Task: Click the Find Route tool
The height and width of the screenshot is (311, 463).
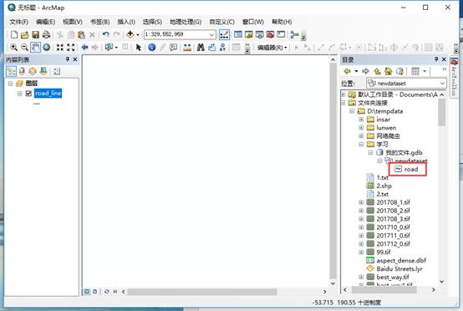Action: tap(211, 48)
